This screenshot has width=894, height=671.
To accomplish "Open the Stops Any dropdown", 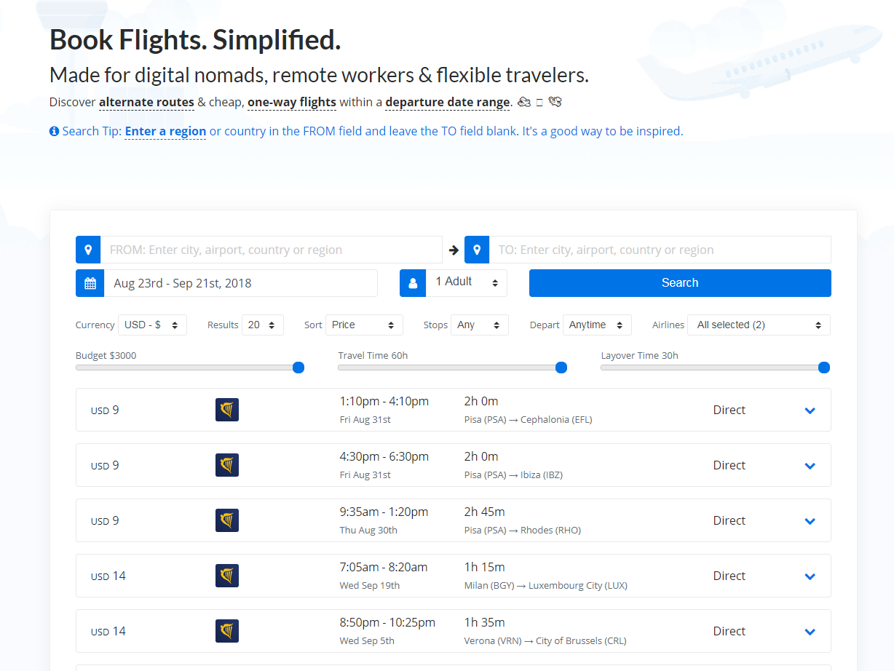I will (479, 325).
